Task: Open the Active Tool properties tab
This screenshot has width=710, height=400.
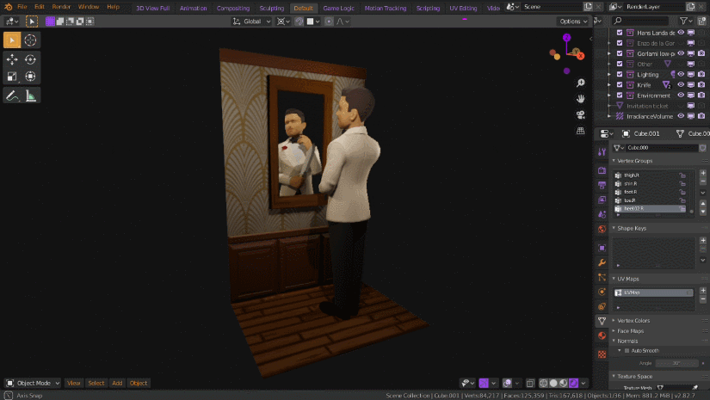Action: pos(602,152)
